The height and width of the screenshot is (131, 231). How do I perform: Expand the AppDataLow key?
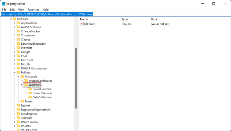(x=15, y=23)
